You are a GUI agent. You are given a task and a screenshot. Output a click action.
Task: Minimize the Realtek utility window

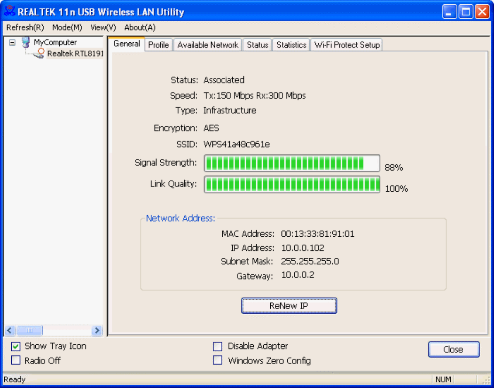[x=449, y=12]
